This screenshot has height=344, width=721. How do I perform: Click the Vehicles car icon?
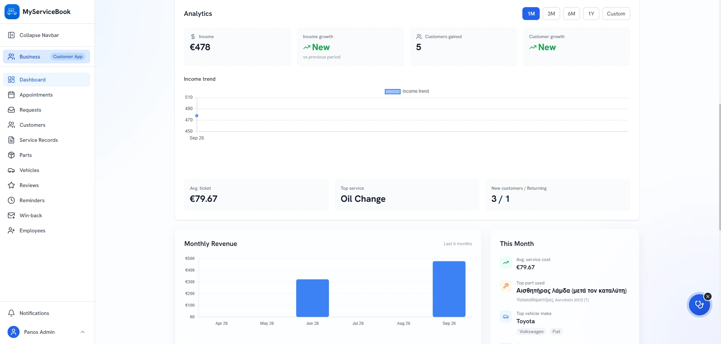(11, 170)
